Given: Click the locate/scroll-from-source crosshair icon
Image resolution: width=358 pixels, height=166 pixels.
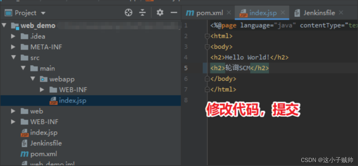Looking at the screenshot, I should tap(129, 13).
